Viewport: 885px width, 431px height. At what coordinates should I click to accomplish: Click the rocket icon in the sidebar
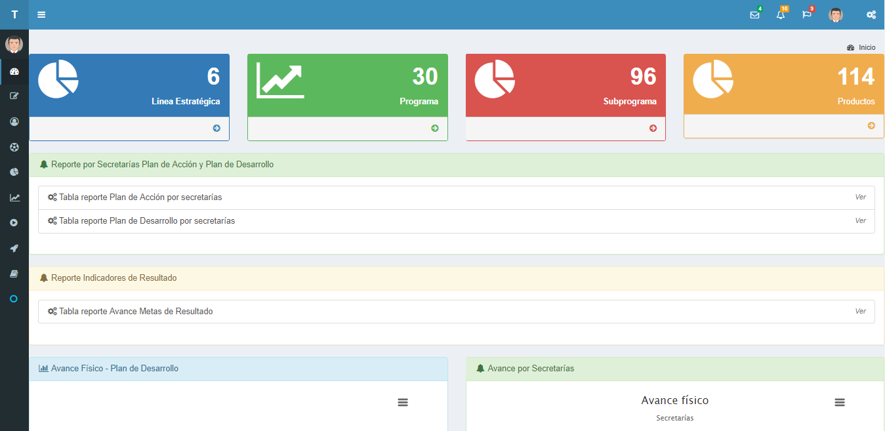14,249
